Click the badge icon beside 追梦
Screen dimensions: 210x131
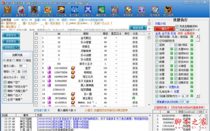point(73,68)
